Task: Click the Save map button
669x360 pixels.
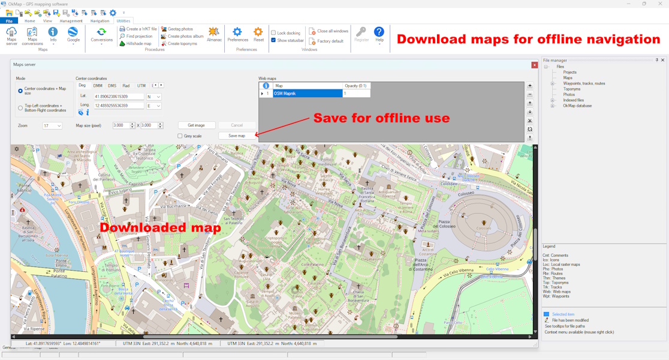Action: 237,136
